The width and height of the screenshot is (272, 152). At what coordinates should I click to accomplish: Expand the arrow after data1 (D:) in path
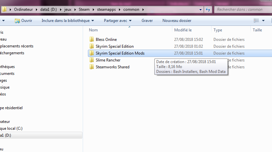click(x=61, y=9)
